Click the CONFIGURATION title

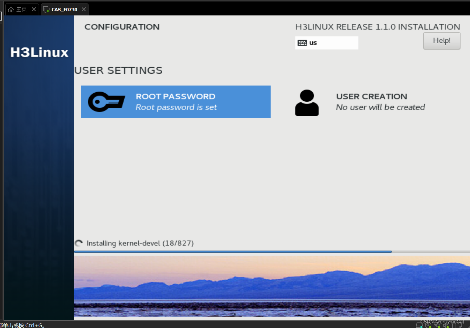point(122,27)
